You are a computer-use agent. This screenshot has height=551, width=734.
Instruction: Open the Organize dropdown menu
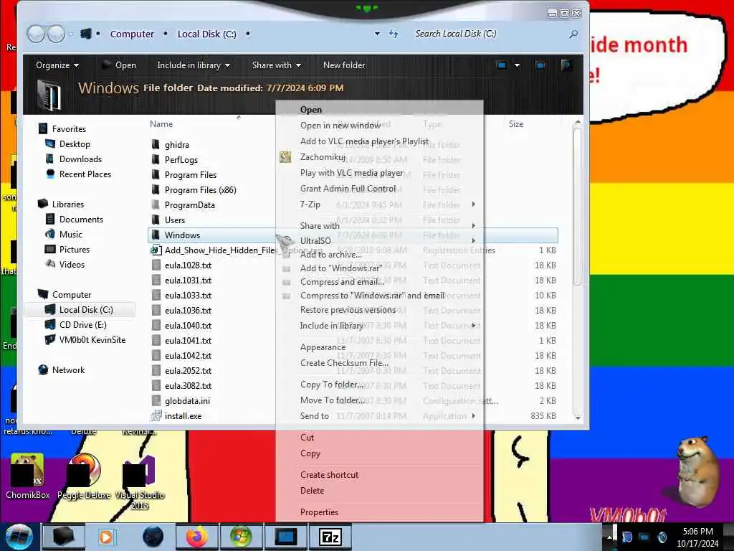[57, 65]
